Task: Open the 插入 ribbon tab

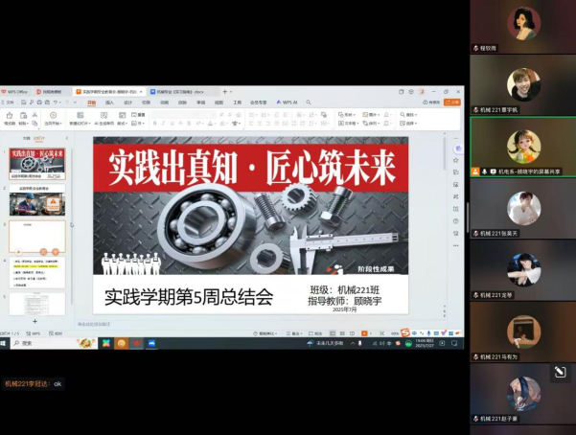Action: pyautogui.click(x=109, y=102)
